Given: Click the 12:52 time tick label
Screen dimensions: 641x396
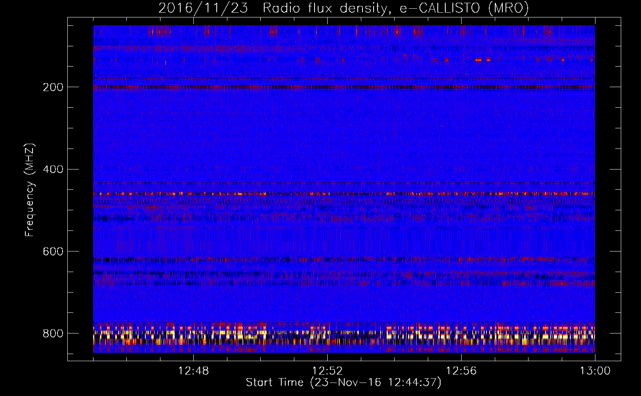Looking at the screenshot, I should 327,371.
